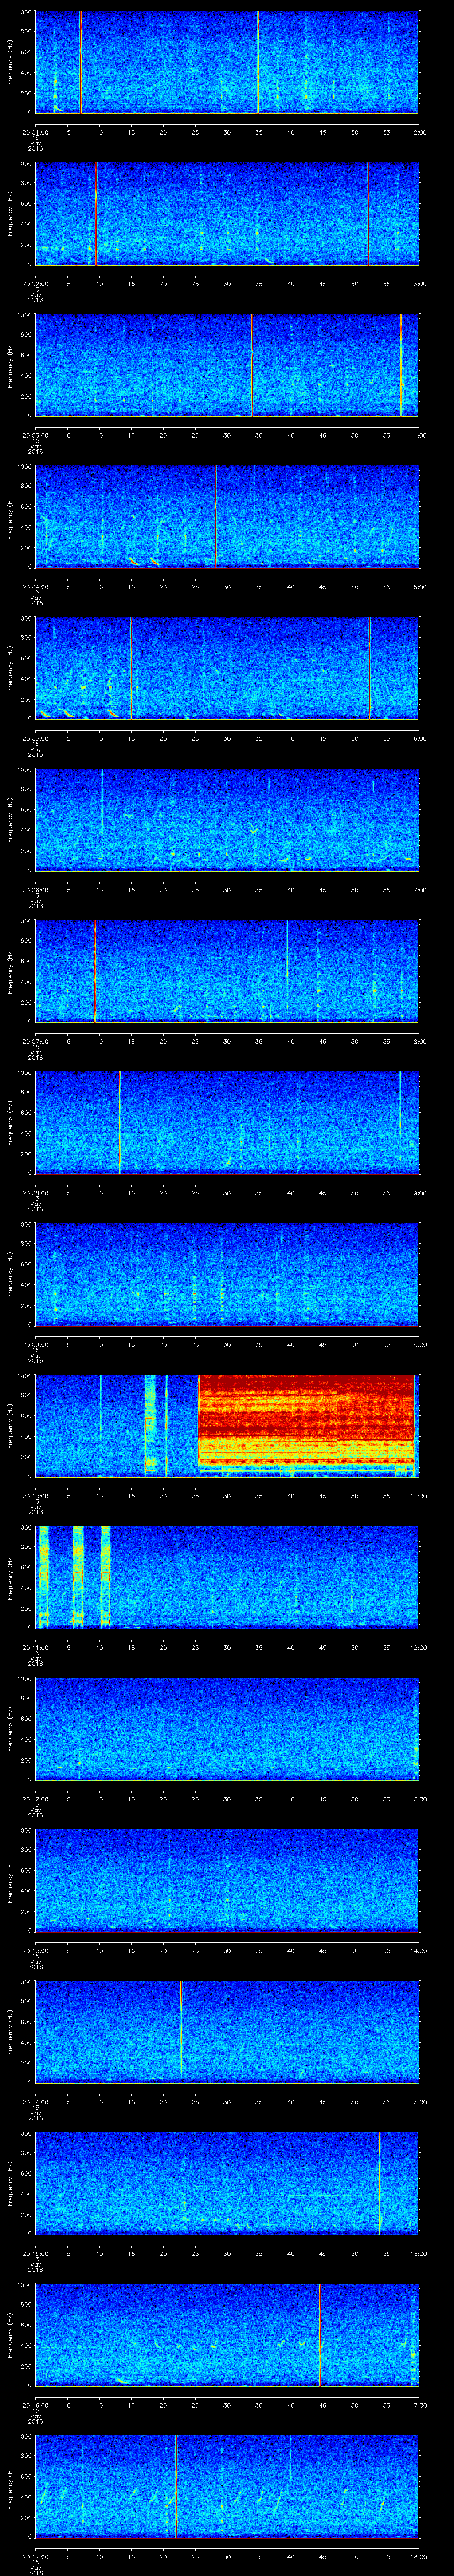Viewport: 454px width, 2576px height.
Task: Pick the red vertical line near 52 seconds in the 20:02:00 panel
Action: click(367, 213)
